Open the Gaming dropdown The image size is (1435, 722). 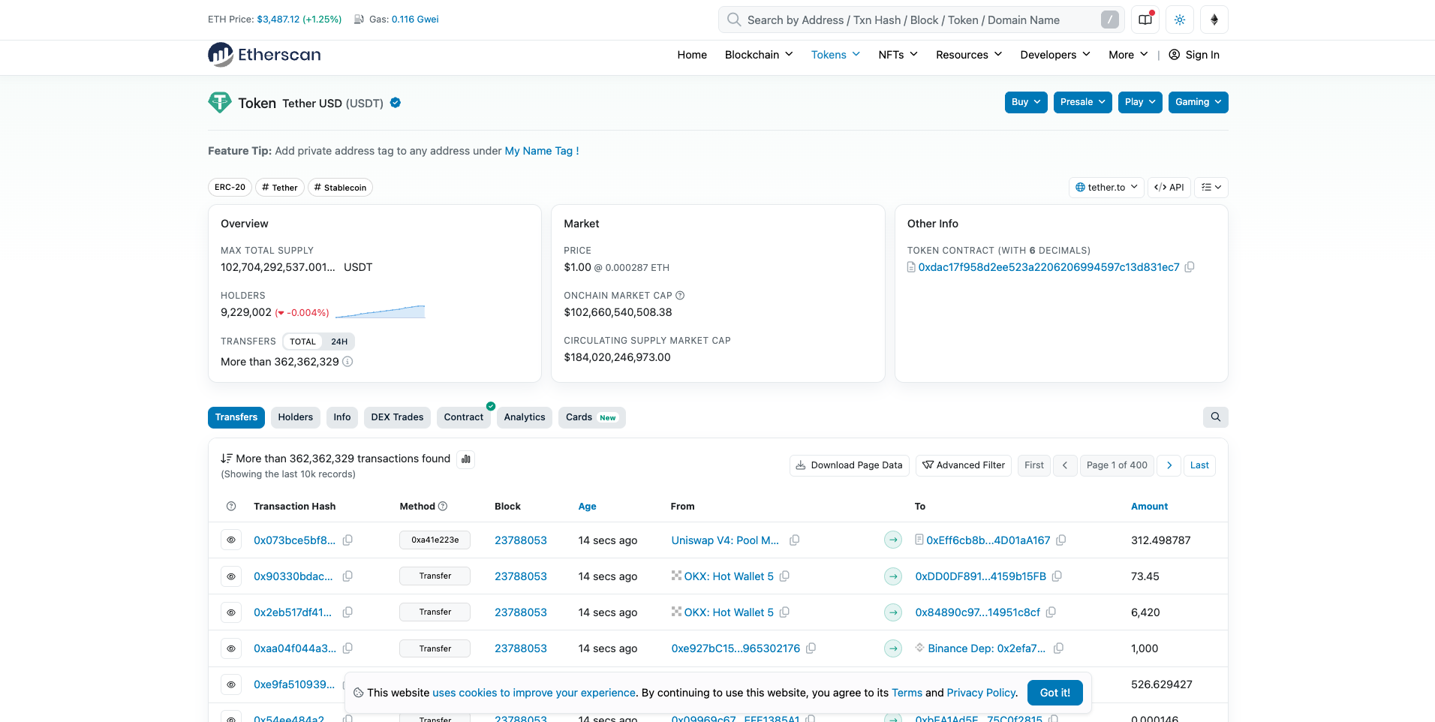coord(1199,102)
